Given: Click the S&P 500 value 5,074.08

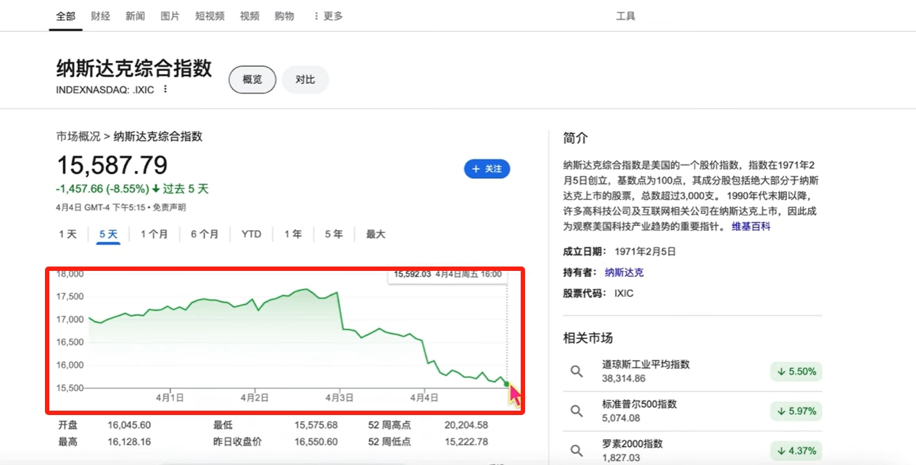Looking at the screenshot, I should [x=621, y=418].
